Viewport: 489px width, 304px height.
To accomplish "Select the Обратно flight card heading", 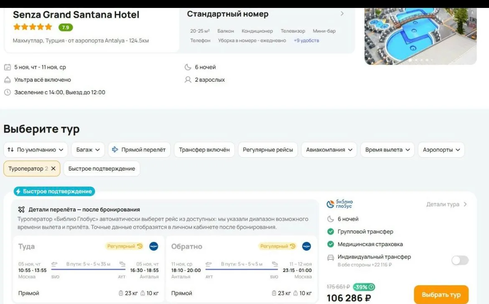I will 186,246.
